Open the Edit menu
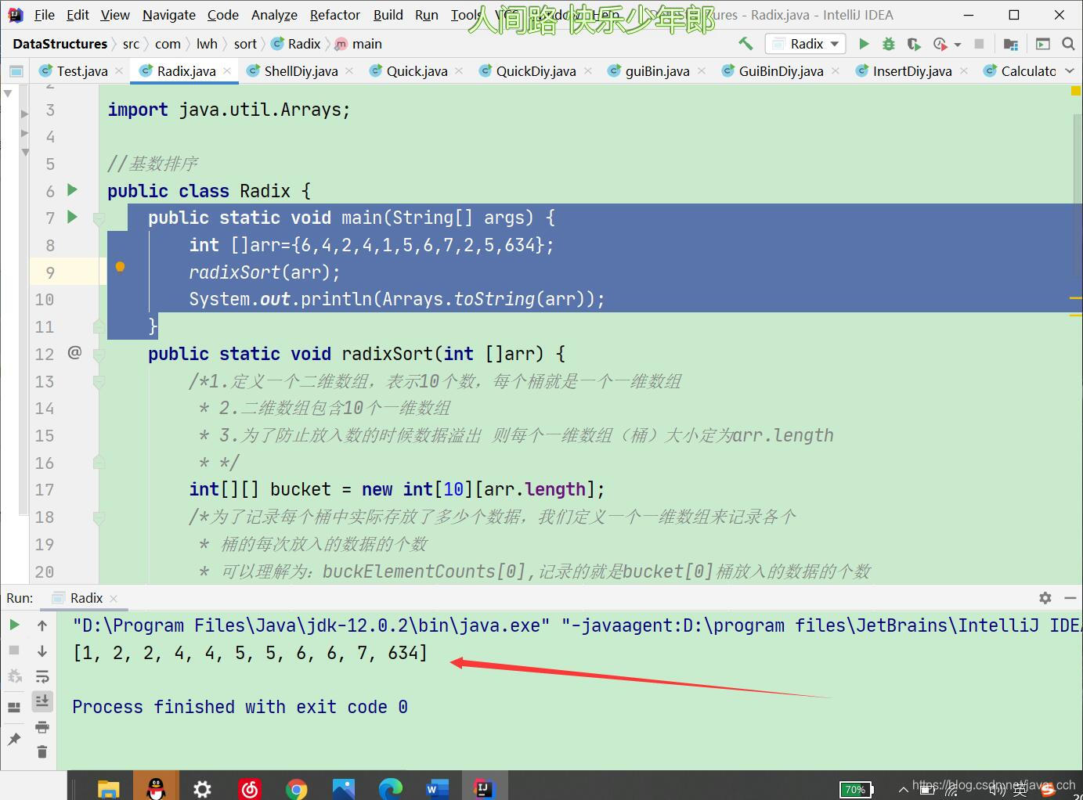The height and width of the screenshot is (800, 1083). 78,15
